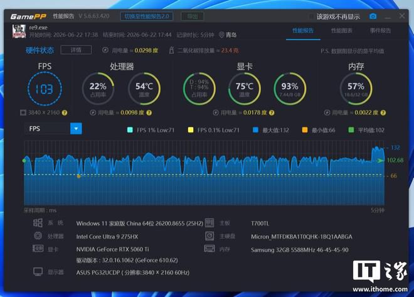Image resolution: width=414 pixels, height=297 pixels.
Task: Toggle the 最小值:66 legend swatch
Action: click(305, 130)
